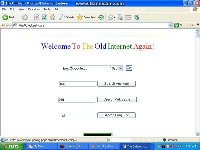Click scrollbar down arrow
Screen dimensions: 200x150
(x=197, y=134)
